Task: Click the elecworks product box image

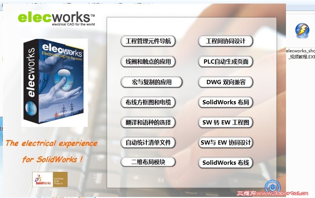Action: click(55, 83)
